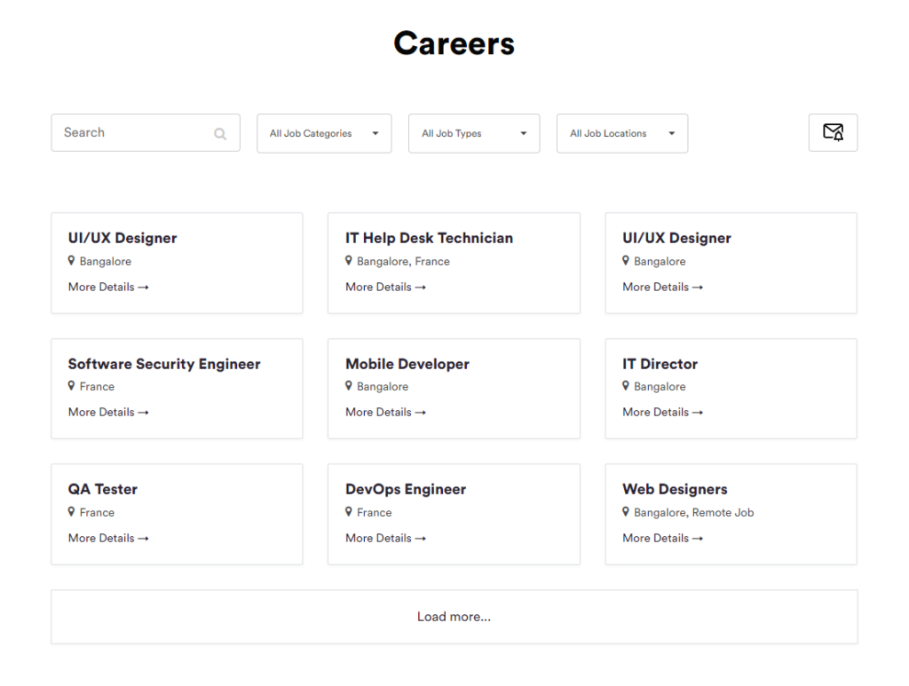The width and height of the screenshot is (909, 686).
Task: Click the search magnifier icon
Action: point(219,133)
